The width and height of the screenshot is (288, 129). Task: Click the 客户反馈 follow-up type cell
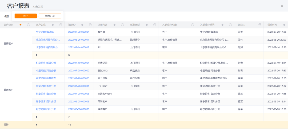pyautogui.click(x=142, y=78)
